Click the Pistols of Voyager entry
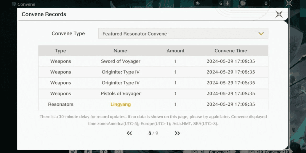This screenshot has height=153, width=306. click(x=121, y=94)
